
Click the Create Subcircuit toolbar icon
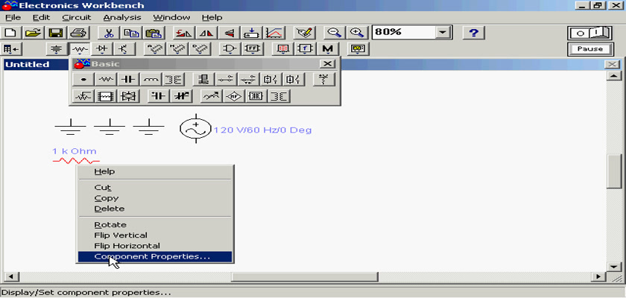[x=252, y=33]
